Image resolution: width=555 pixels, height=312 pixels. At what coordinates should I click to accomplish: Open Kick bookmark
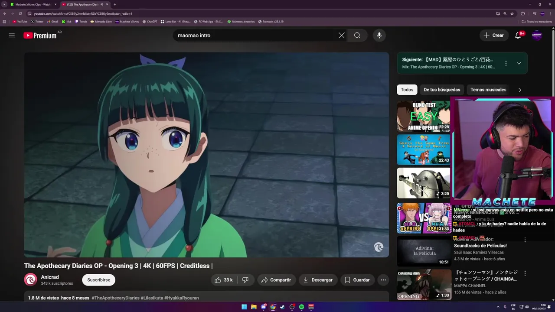click(66, 21)
